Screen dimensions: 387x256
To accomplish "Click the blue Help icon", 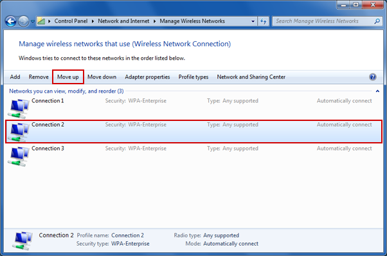I will tap(373, 77).
